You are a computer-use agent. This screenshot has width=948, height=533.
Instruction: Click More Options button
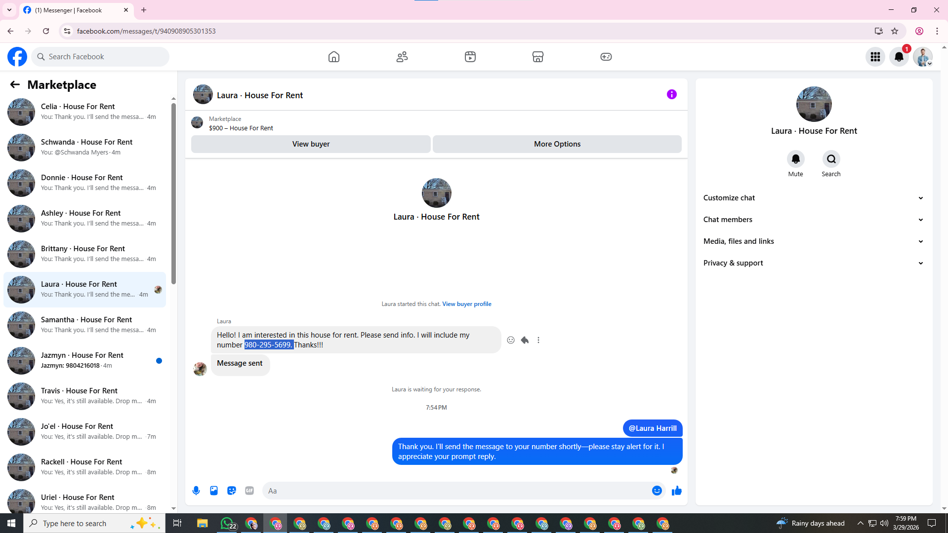(557, 144)
